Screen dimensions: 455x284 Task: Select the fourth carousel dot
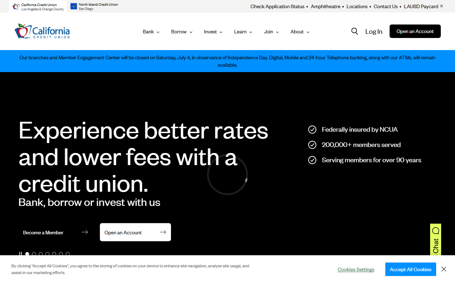coord(48,254)
